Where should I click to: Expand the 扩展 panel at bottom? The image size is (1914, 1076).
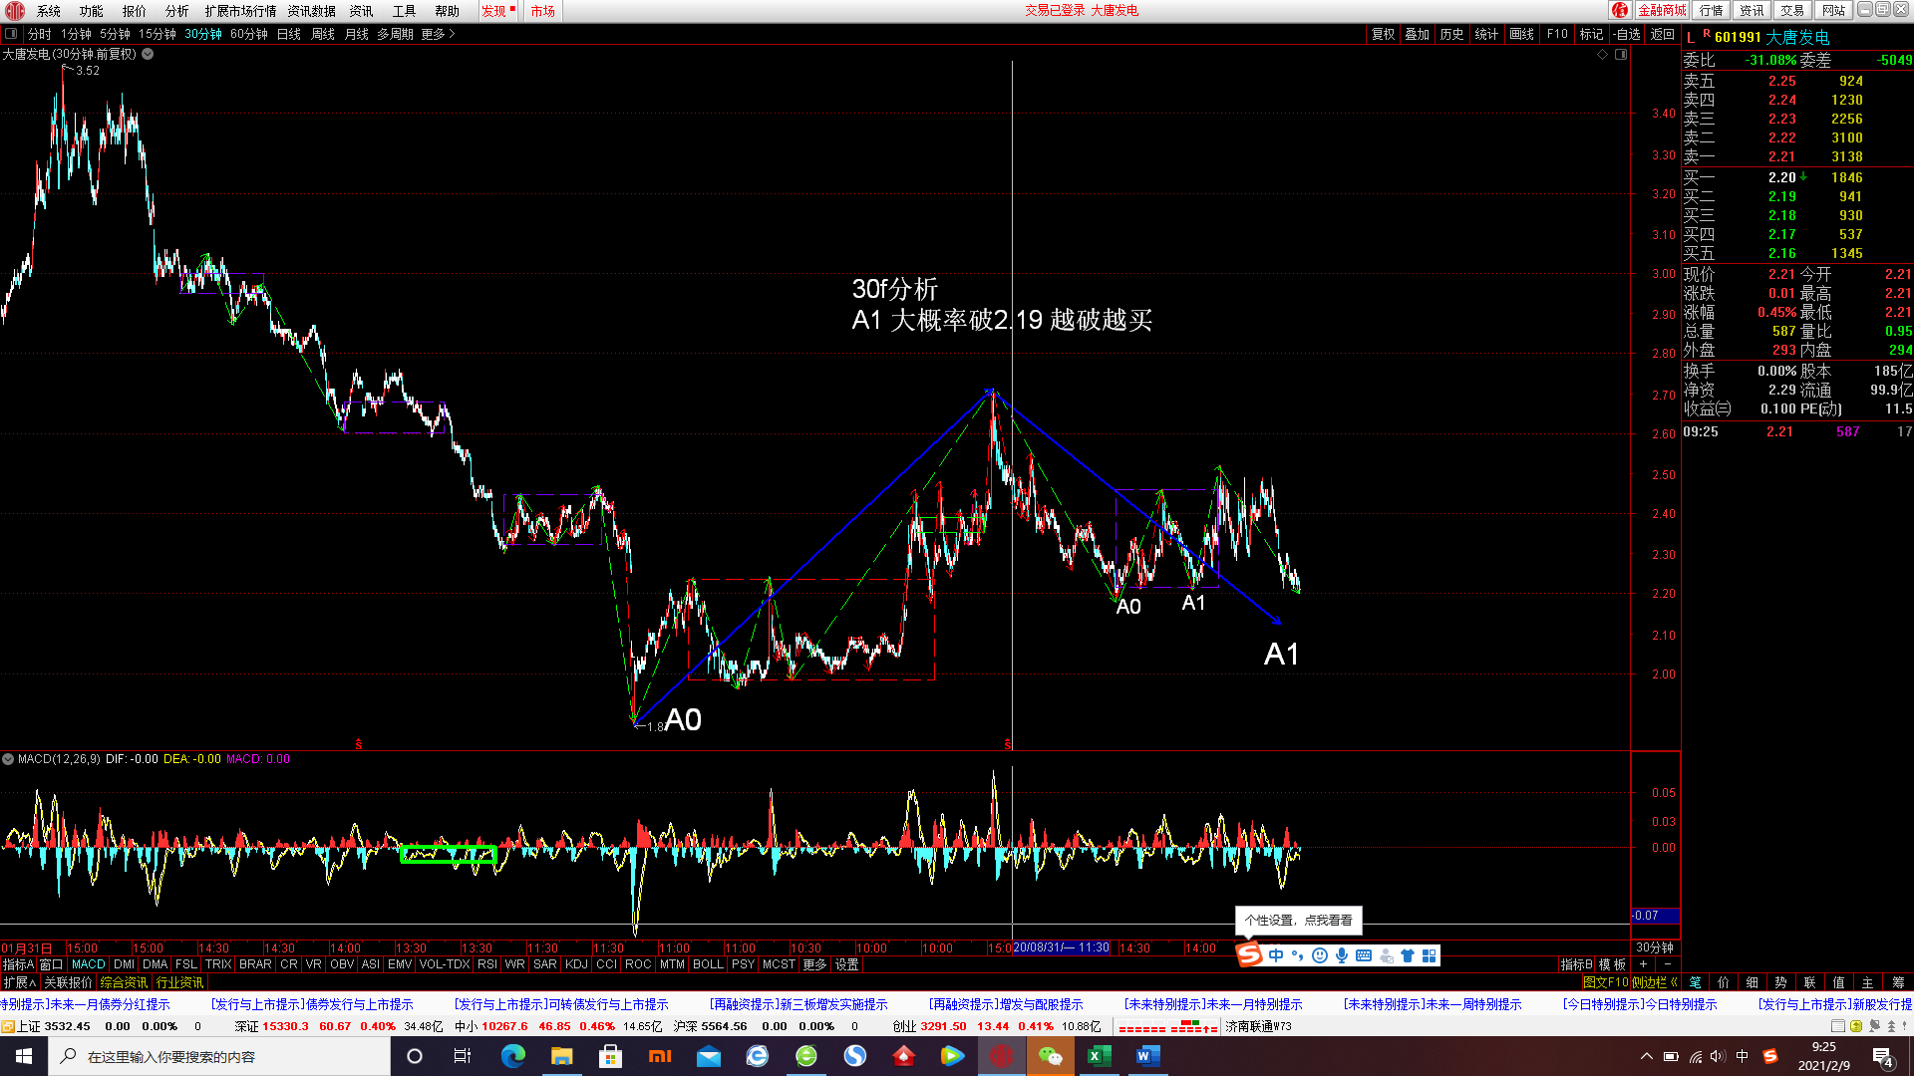point(19,982)
